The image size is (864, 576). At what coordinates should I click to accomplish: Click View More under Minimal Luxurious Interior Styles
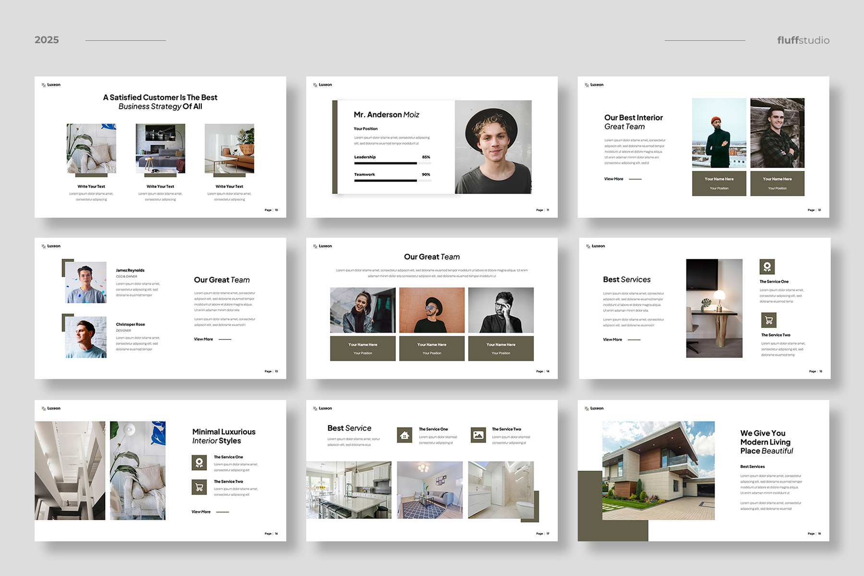pos(201,512)
